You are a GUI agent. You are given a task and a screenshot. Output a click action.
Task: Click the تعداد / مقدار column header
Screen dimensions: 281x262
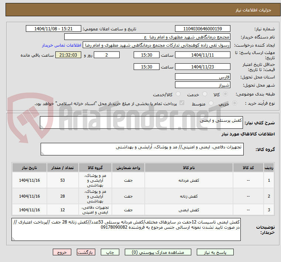[x=62, y=168]
